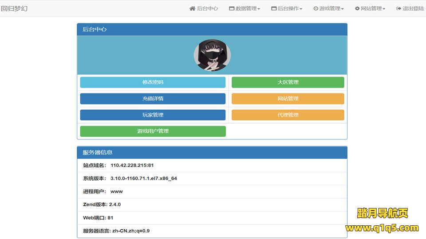Screen dimensions: 426x239
Task: Click the window icon beside 数据管理
Action: [x=232, y=8]
